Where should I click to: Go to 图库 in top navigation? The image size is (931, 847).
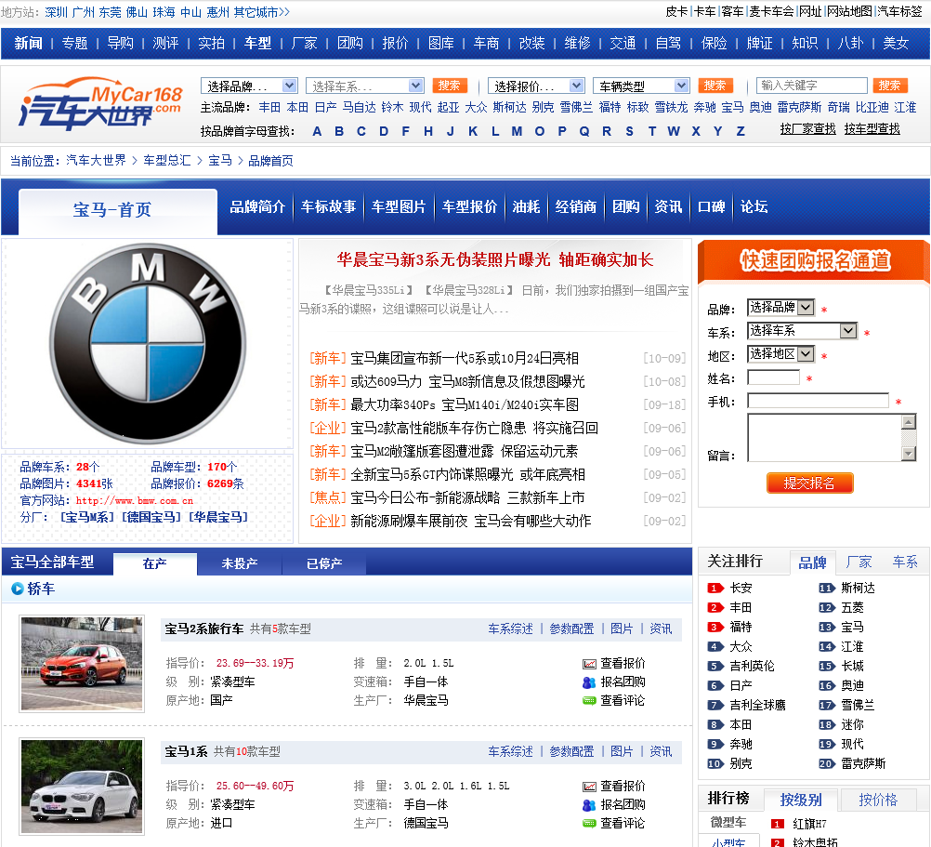tap(440, 44)
